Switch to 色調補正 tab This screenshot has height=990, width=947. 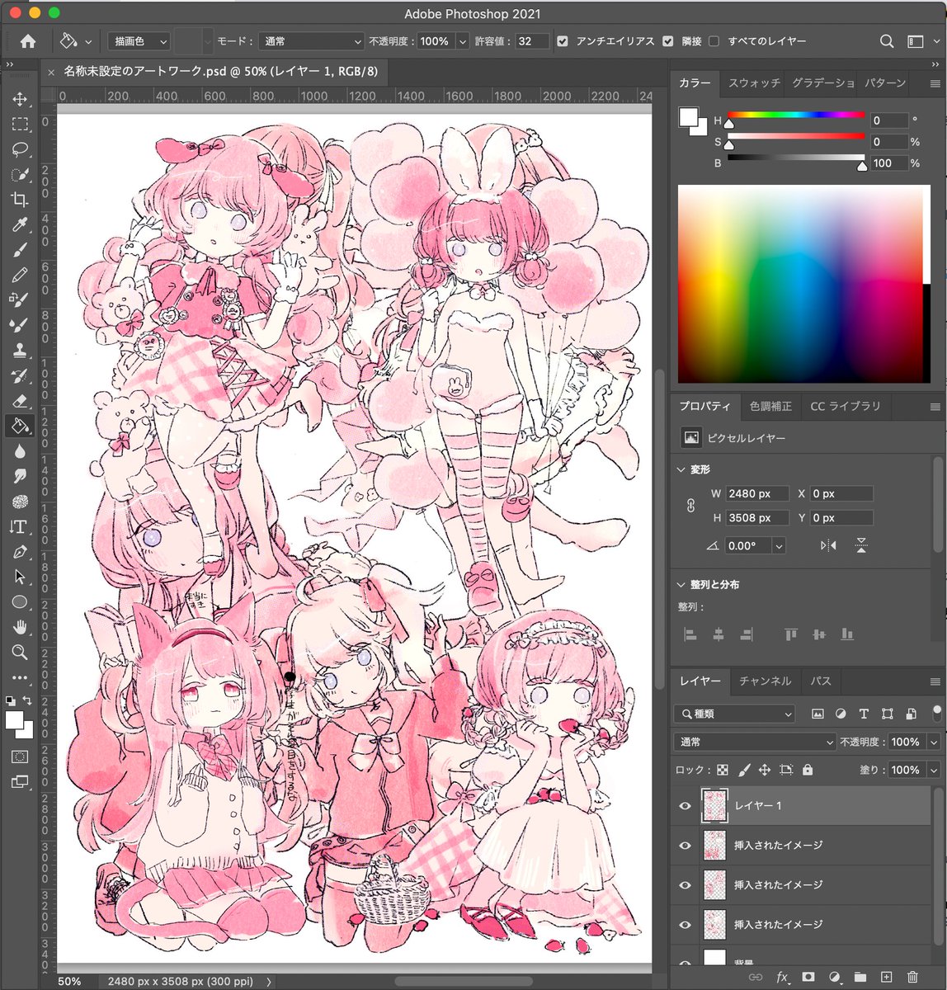pos(770,407)
